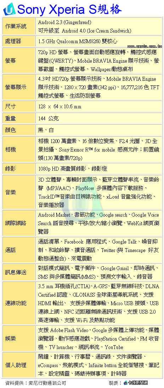164x388 pixels.
Task: Select the 處理器 row label
Action: click(13, 41)
